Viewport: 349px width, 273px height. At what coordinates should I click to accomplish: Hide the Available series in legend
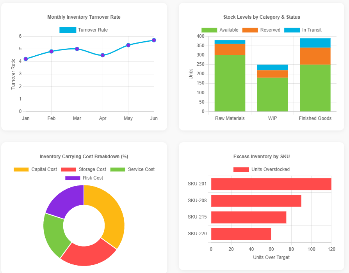pos(220,30)
